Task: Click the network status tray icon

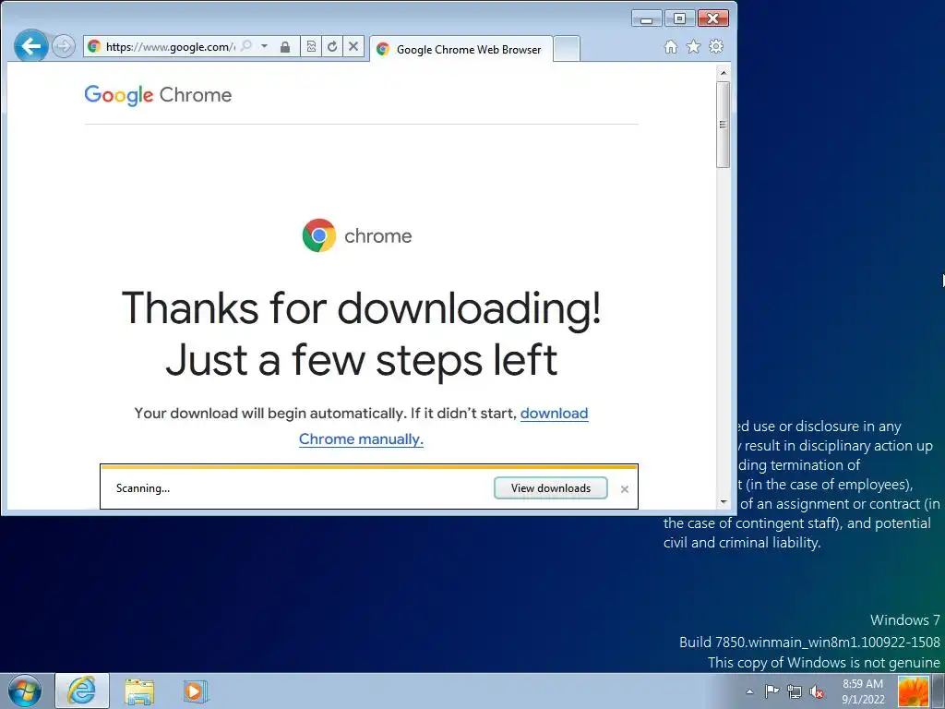Action: click(795, 691)
